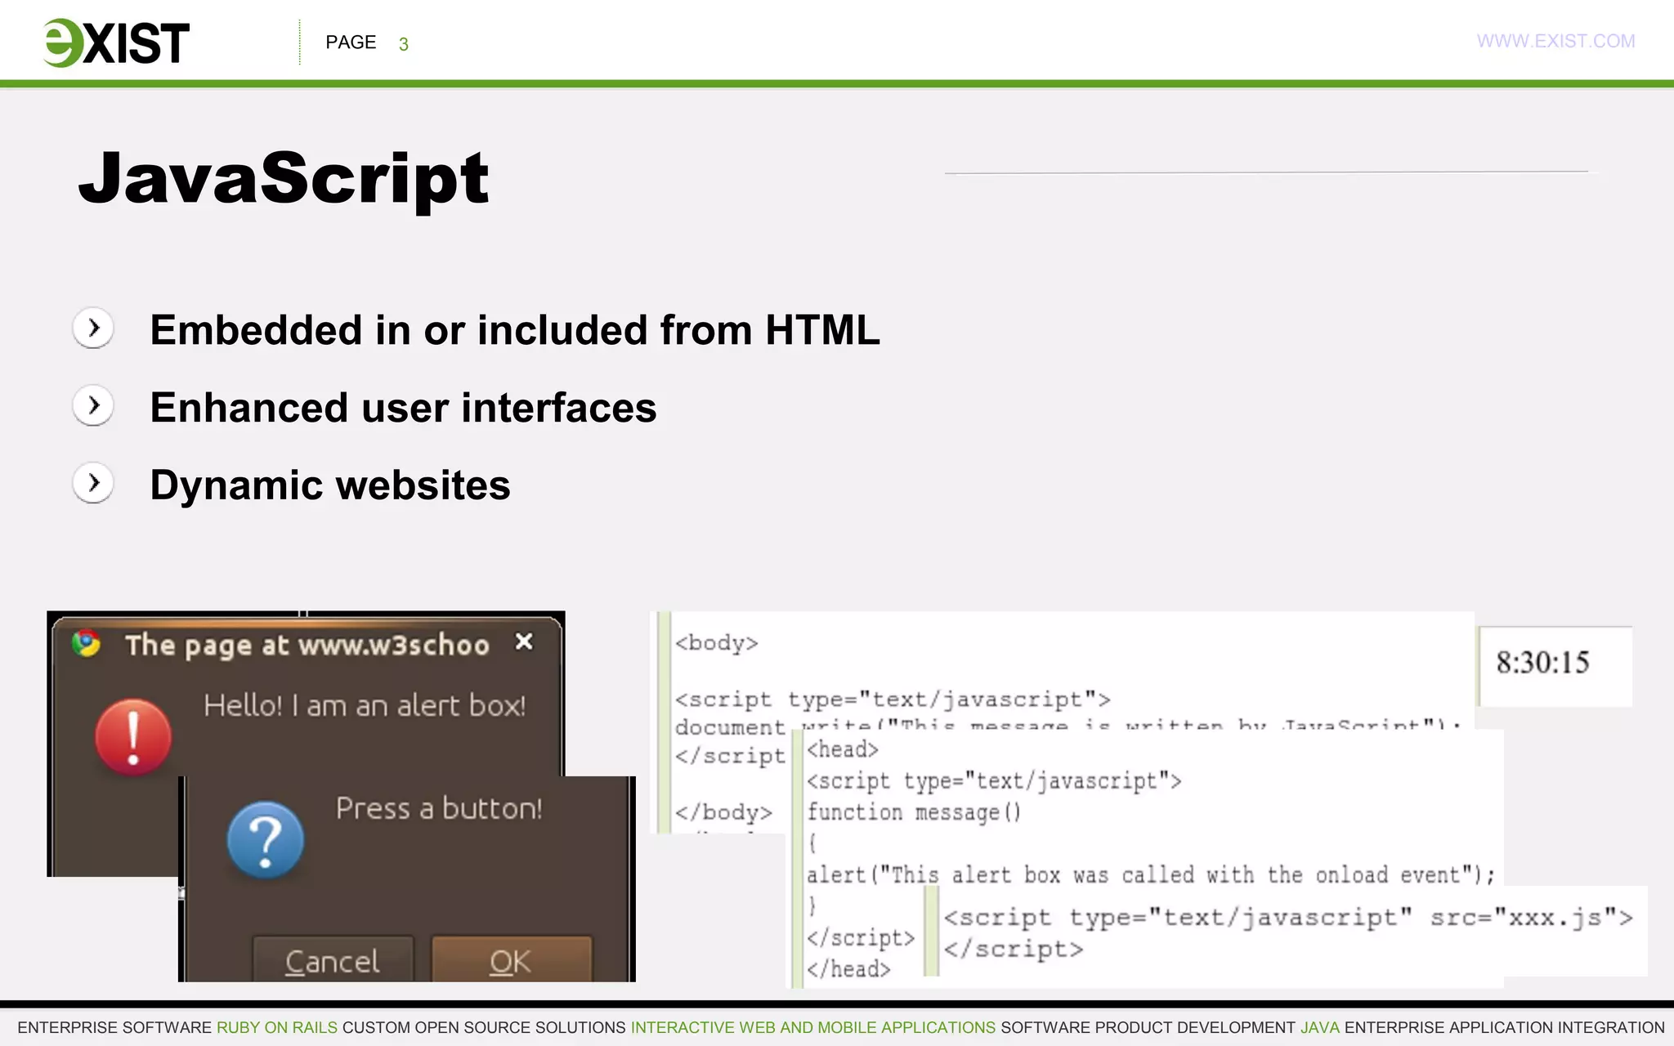Click the <head> tag in the code snippet
Screen dimensions: 1674x1046
pos(843,749)
